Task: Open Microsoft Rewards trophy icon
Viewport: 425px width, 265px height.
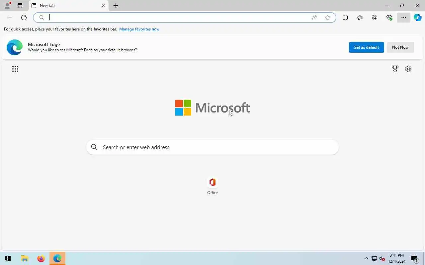Action: point(395,69)
